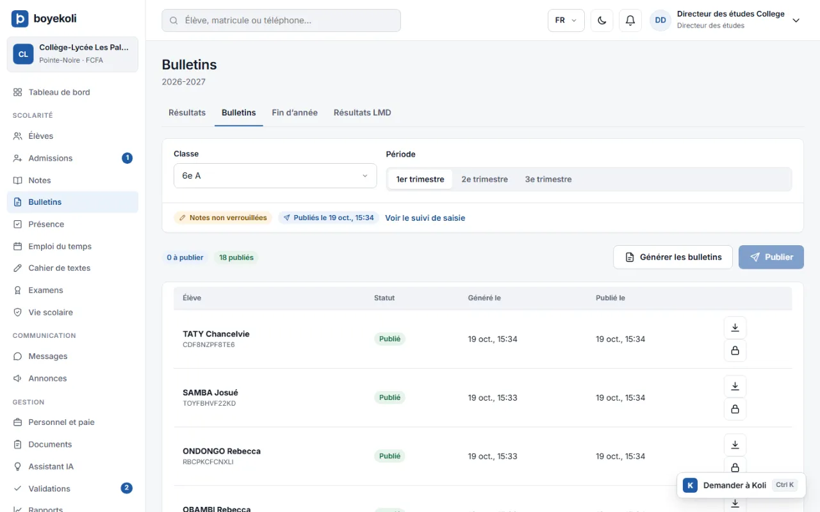Click Générer les bulletins button
The width and height of the screenshot is (820, 512).
673,257
